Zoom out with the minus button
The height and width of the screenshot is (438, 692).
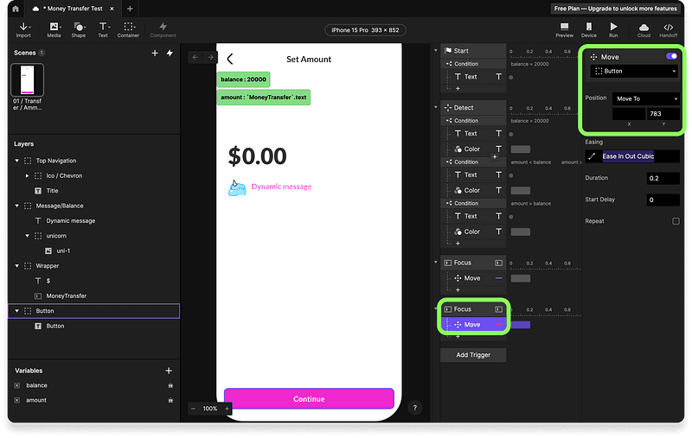[193, 409]
